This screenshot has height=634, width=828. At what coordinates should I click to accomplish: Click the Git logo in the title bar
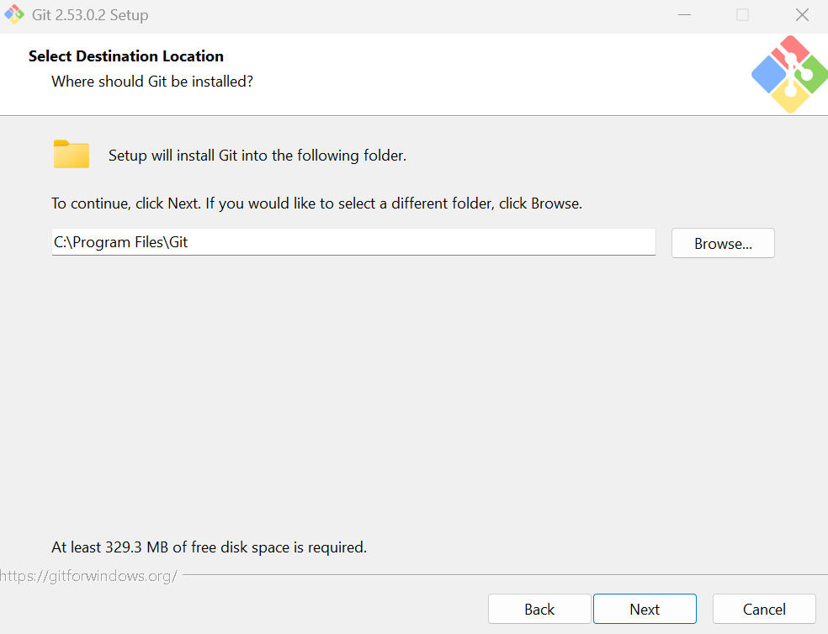[13, 14]
